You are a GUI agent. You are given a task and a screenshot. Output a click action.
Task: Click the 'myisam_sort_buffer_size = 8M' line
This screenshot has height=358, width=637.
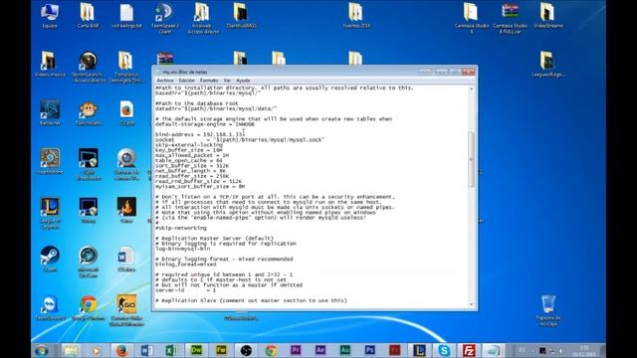(x=200, y=186)
